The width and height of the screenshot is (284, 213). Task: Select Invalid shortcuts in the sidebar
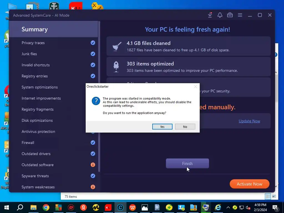tap(35, 65)
